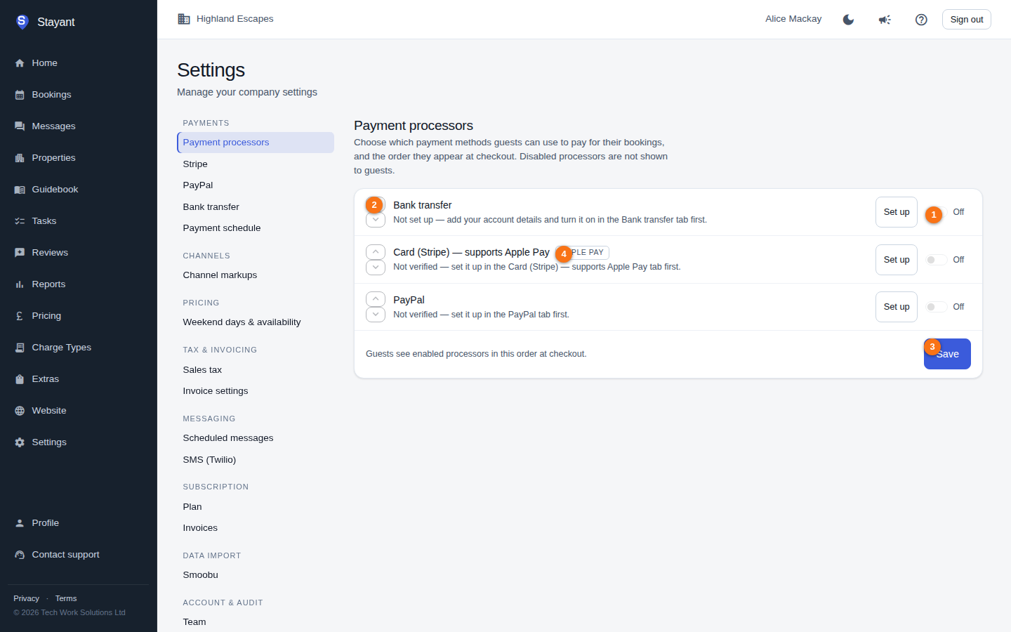Open Contact support via the headset icon
Image resolution: width=1011 pixels, height=632 pixels.
click(x=20, y=555)
